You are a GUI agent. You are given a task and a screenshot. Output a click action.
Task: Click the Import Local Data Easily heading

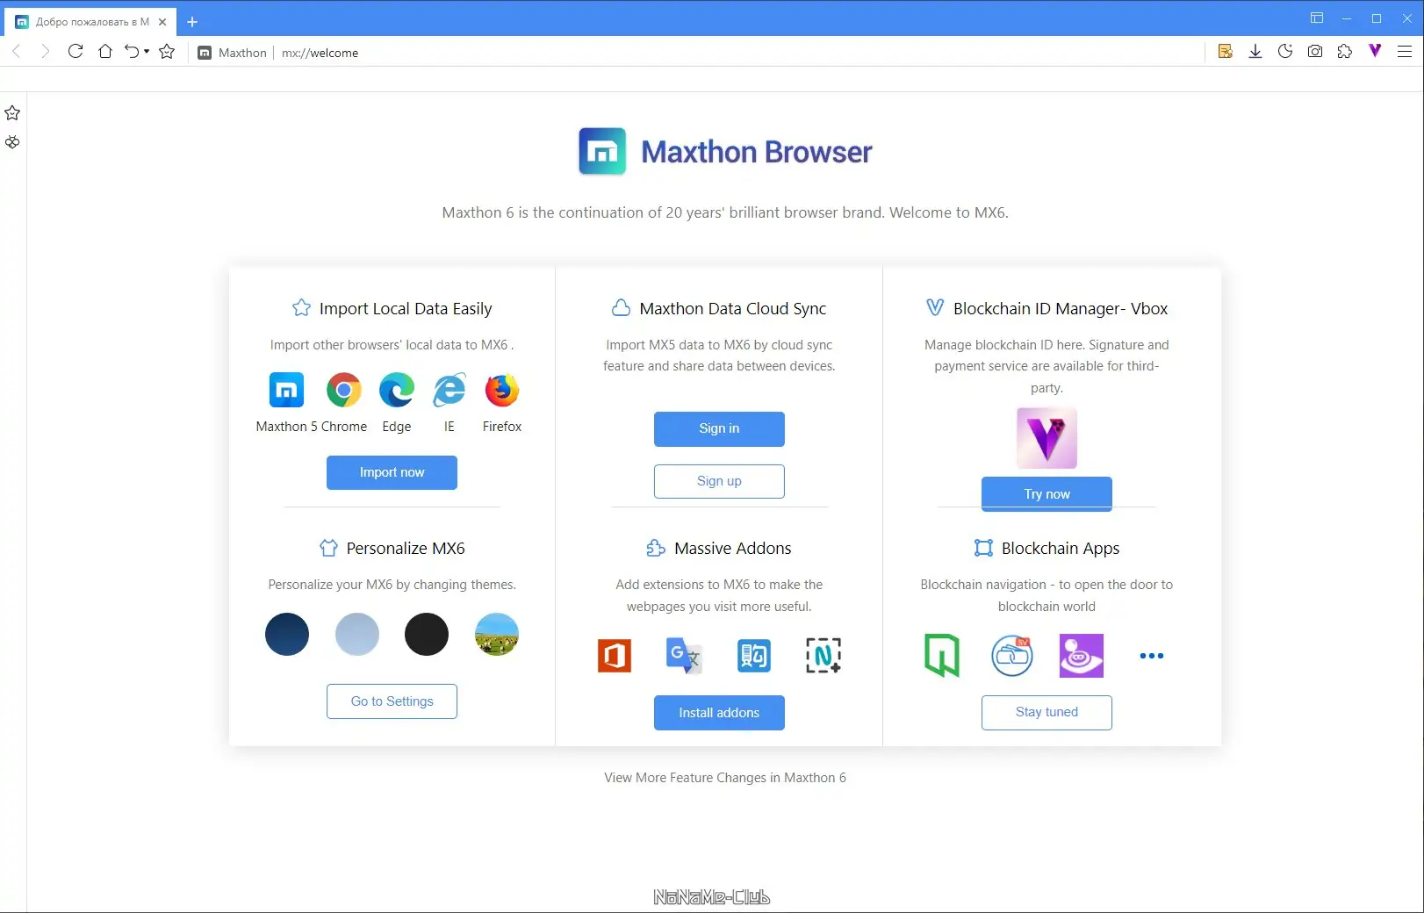pyautogui.click(x=406, y=309)
